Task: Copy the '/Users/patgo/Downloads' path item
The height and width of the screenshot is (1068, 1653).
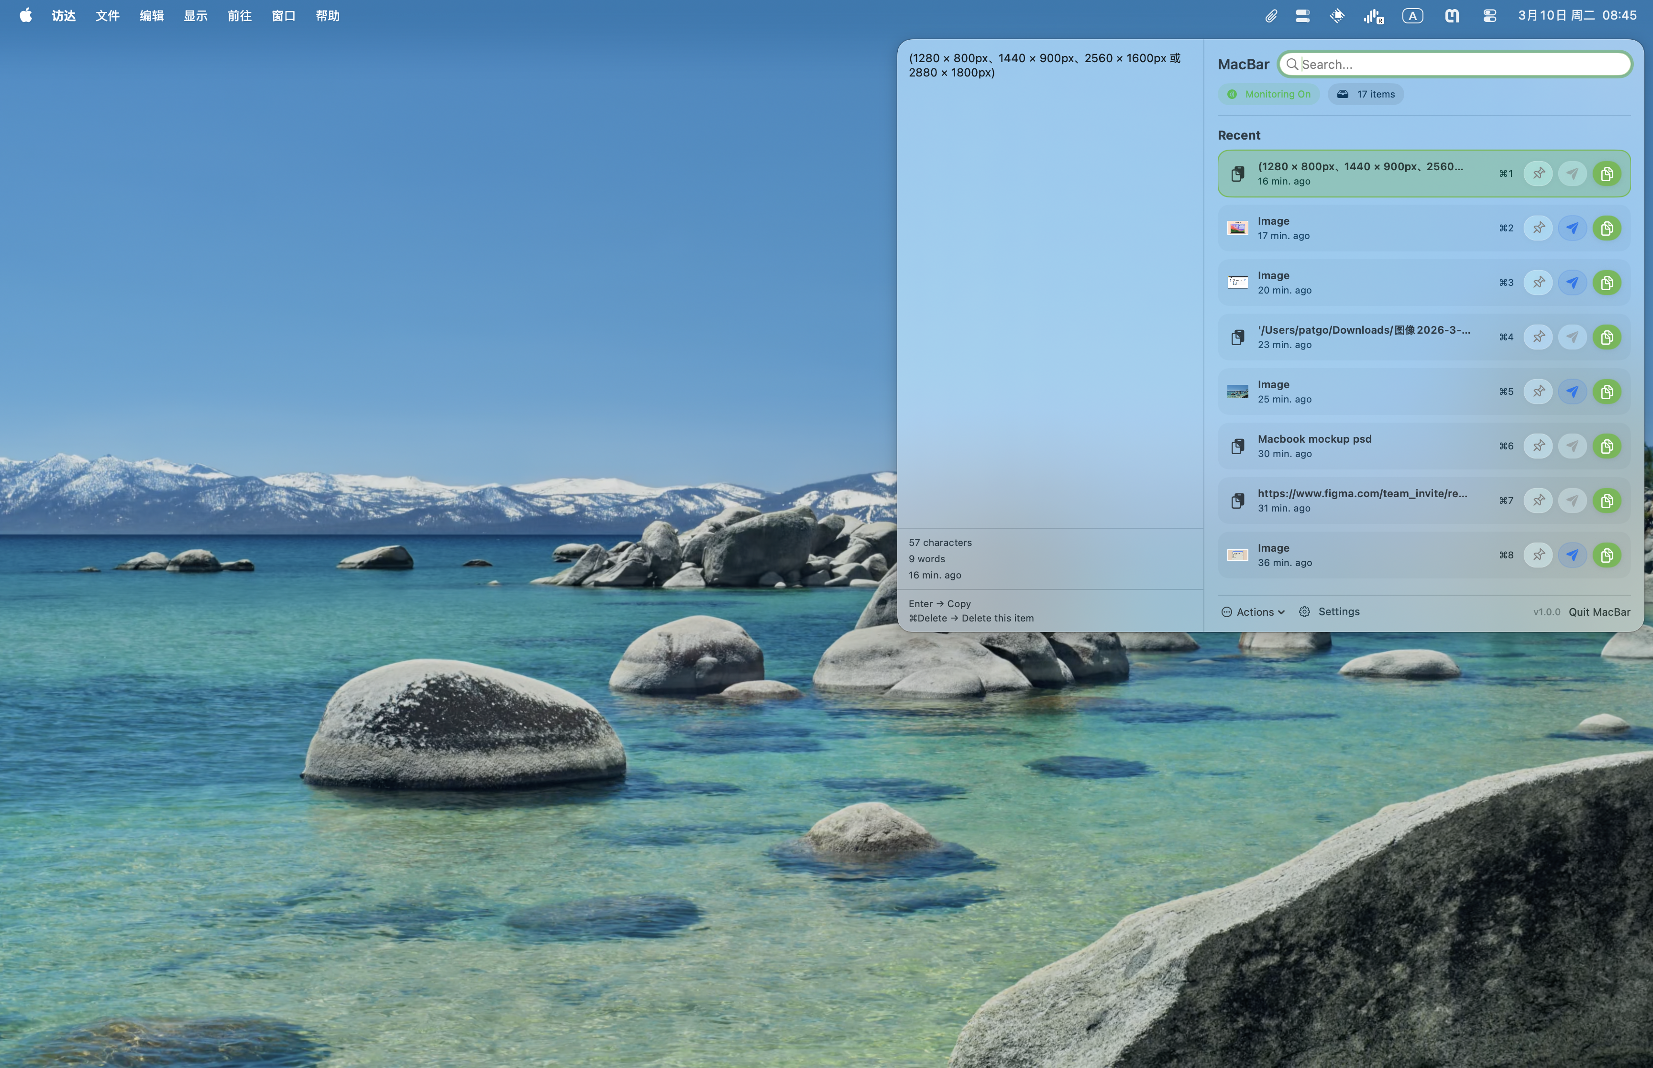Action: point(1608,337)
